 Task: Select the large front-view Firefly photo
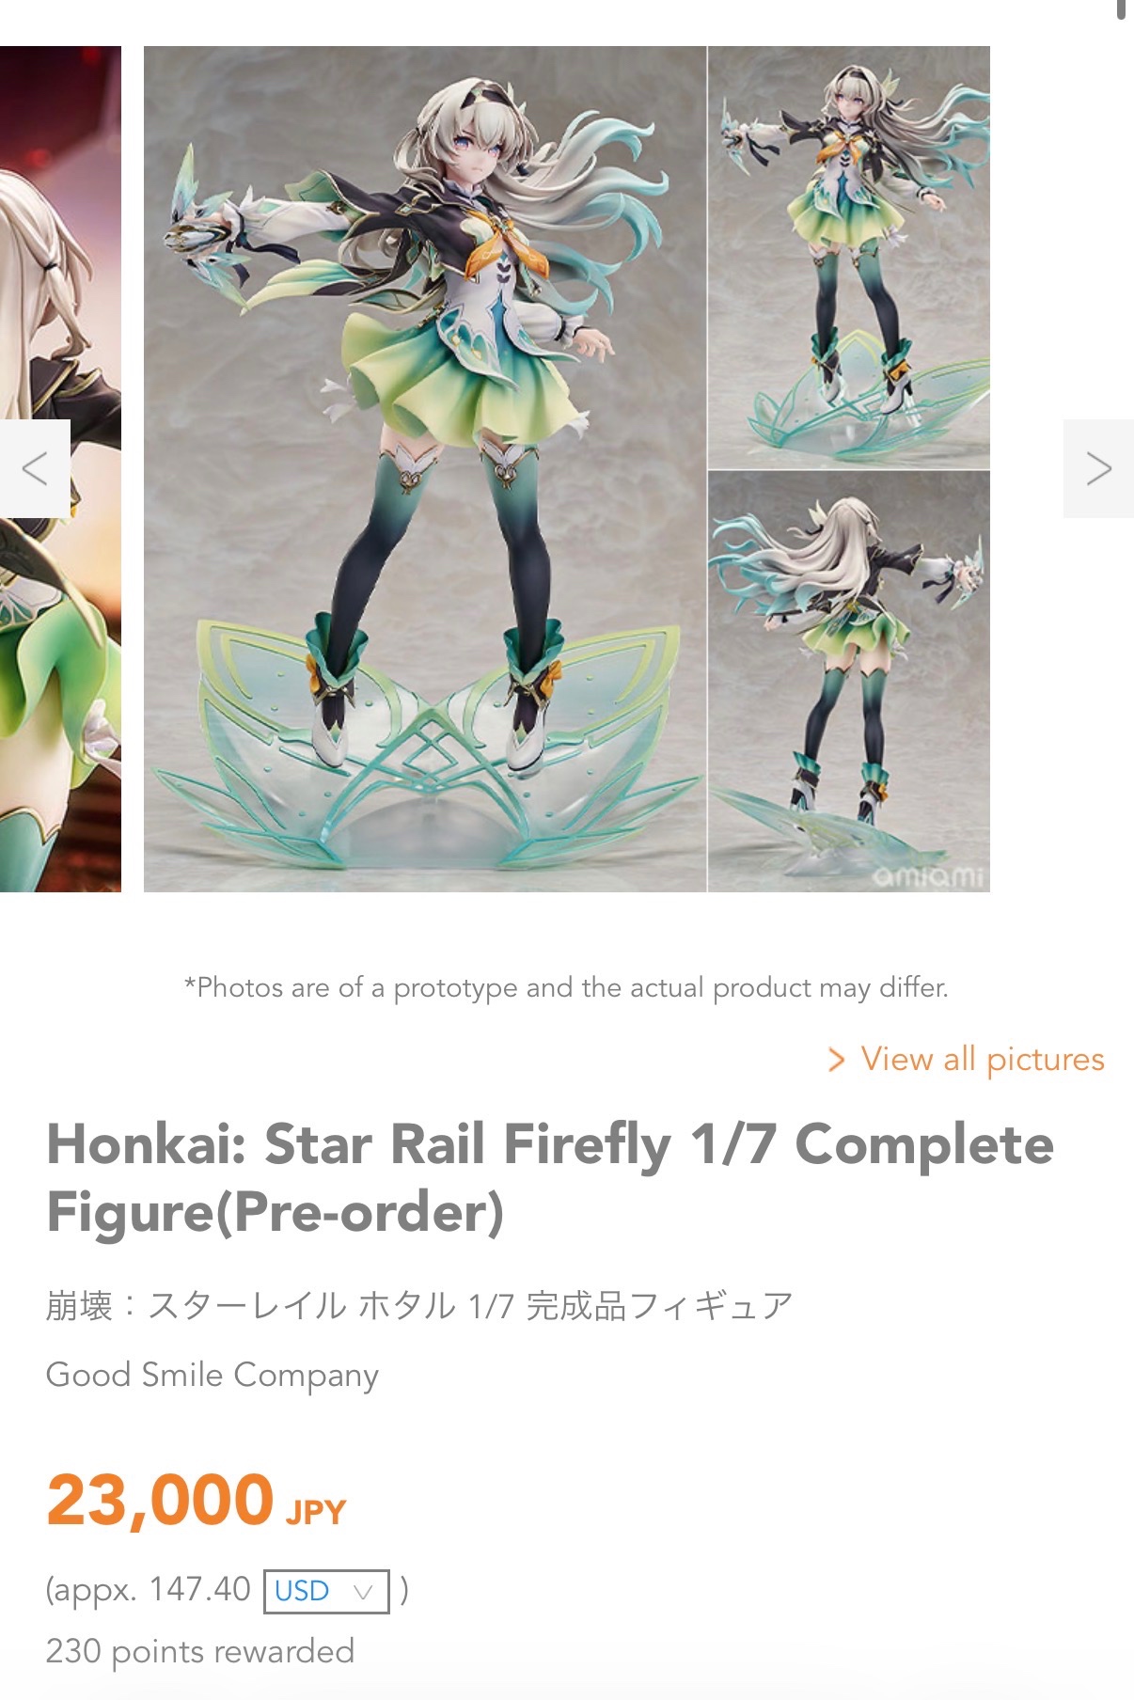click(x=425, y=468)
